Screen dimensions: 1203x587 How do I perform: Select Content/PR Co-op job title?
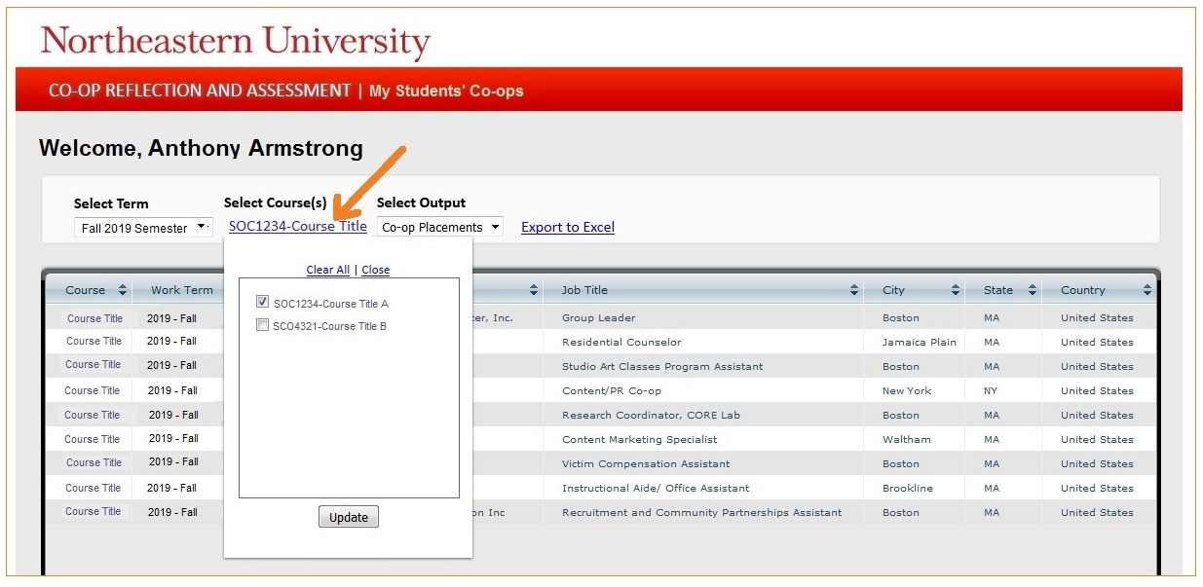(612, 391)
